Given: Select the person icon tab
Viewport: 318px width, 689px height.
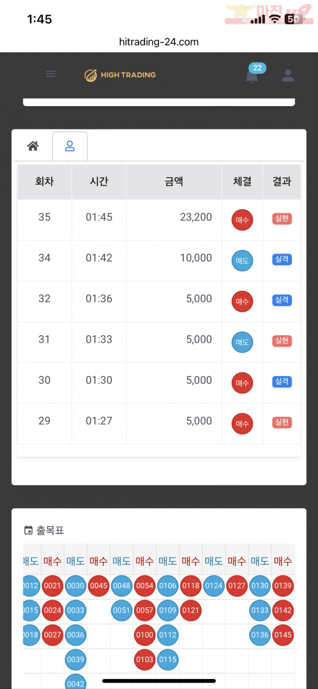Looking at the screenshot, I should coord(69,146).
